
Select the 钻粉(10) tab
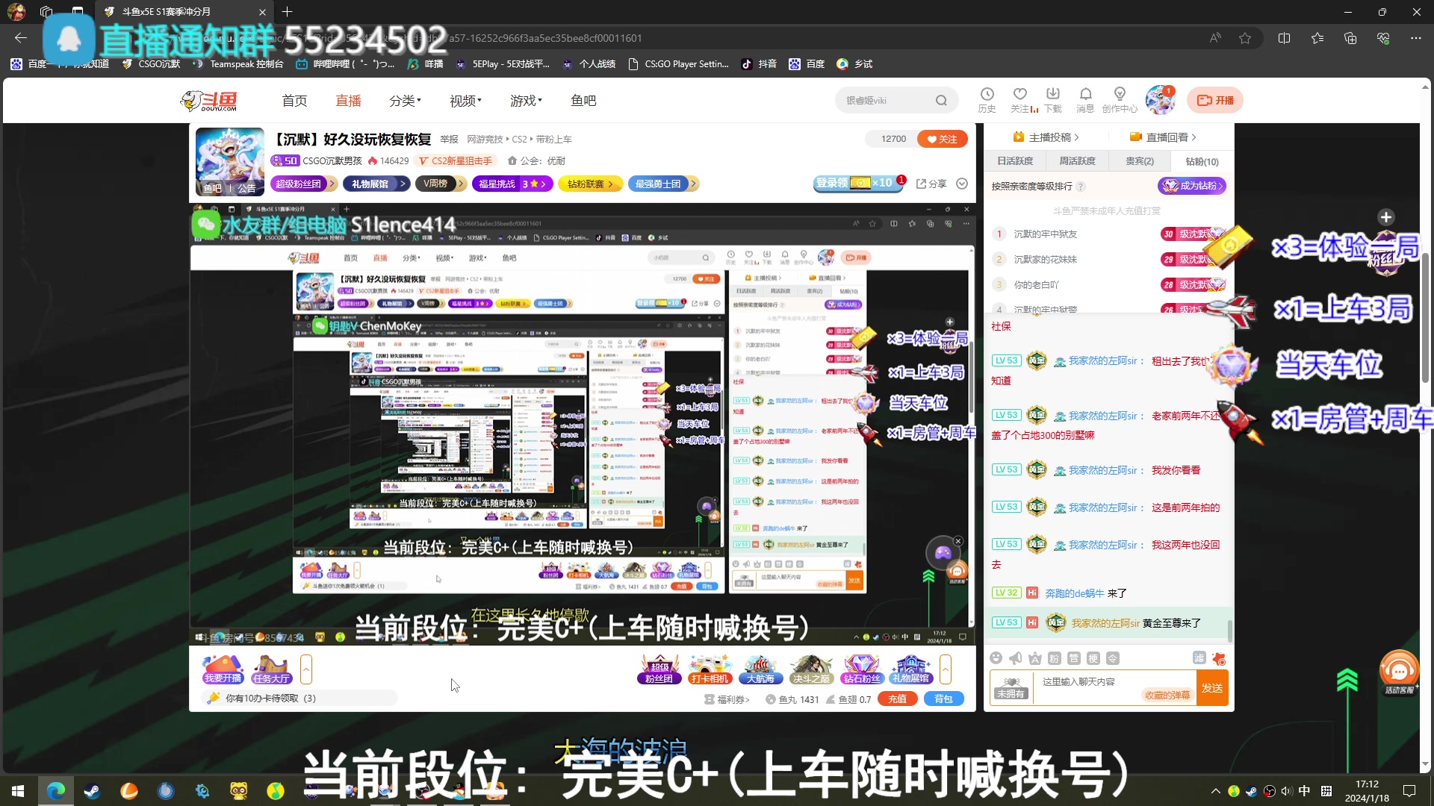tap(1202, 161)
